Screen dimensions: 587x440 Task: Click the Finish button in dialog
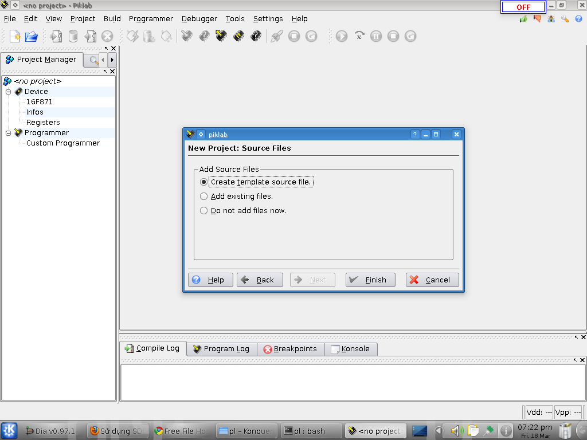click(x=370, y=280)
